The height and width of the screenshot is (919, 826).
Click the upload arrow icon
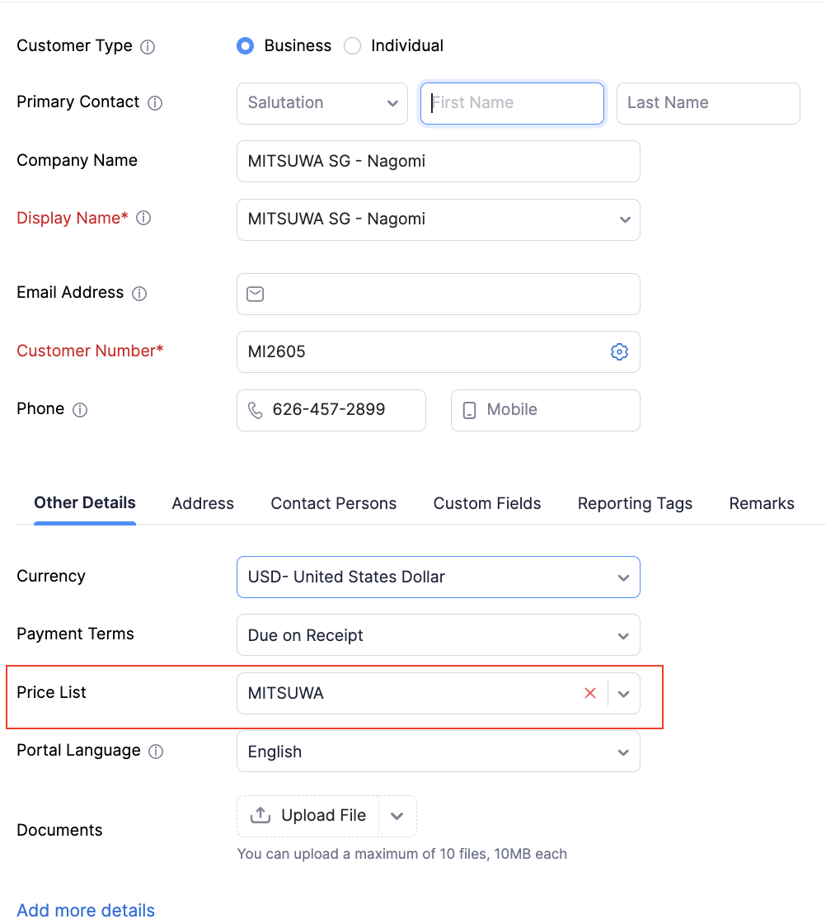point(260,815)
